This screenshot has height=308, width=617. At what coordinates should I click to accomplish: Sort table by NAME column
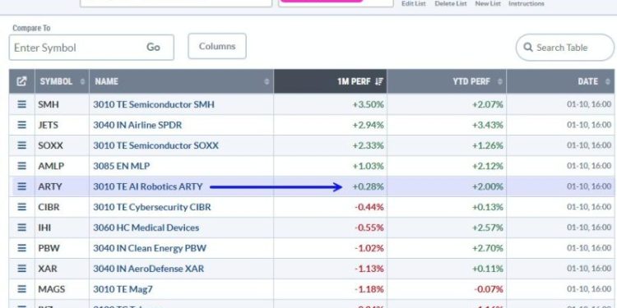coord(182,81)
